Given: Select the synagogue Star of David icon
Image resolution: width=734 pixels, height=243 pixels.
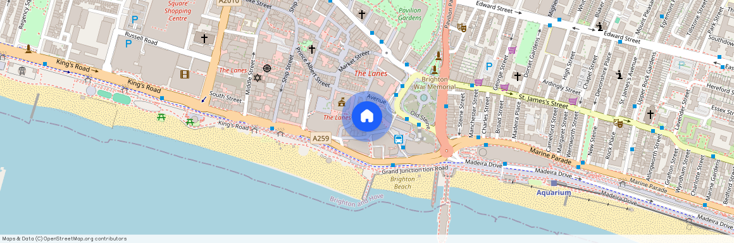Looking at the screenshot, I should point(258,77).
